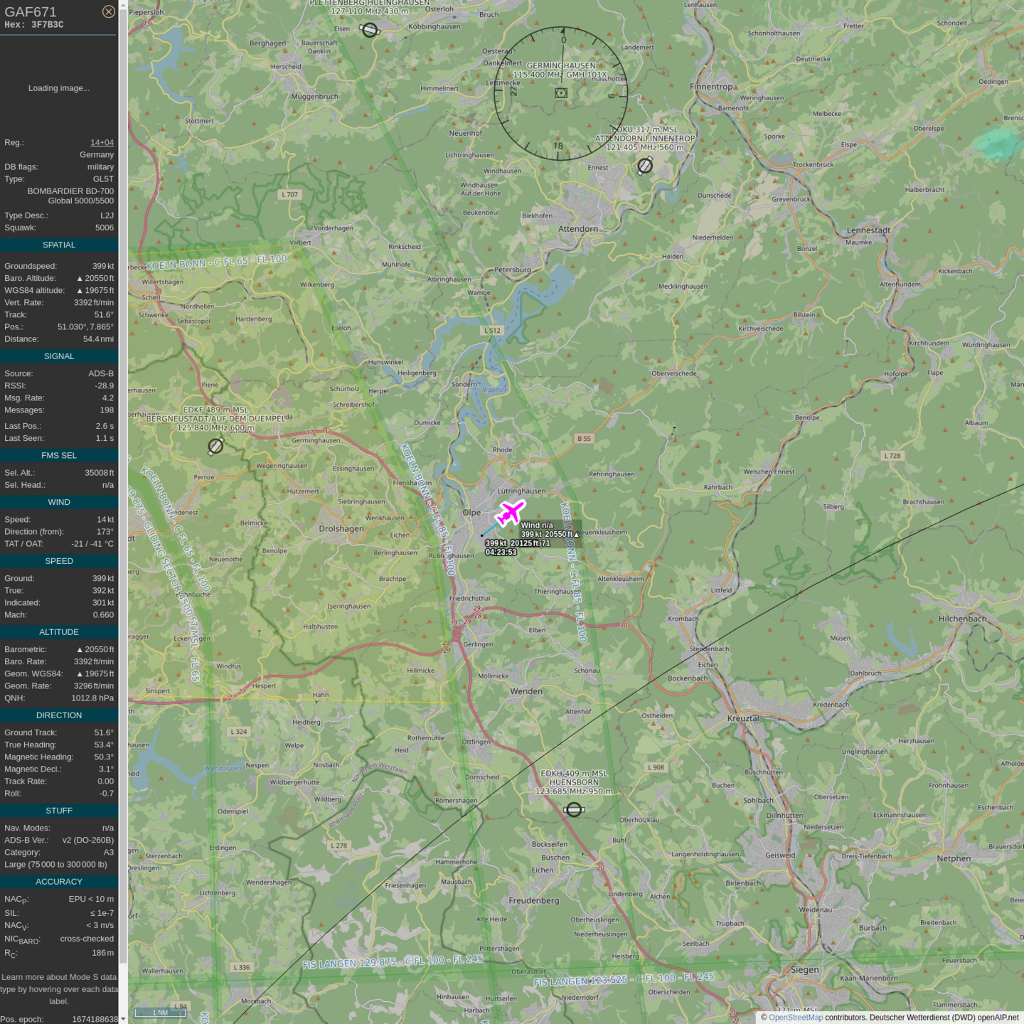Select the magenta aircraft icon on map
The image size is (1024, 1024).
pos(510,513)
